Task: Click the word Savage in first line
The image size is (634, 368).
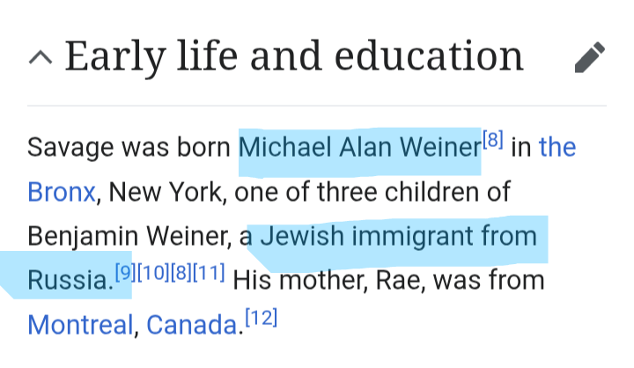Action: click(x=70, y=148)
